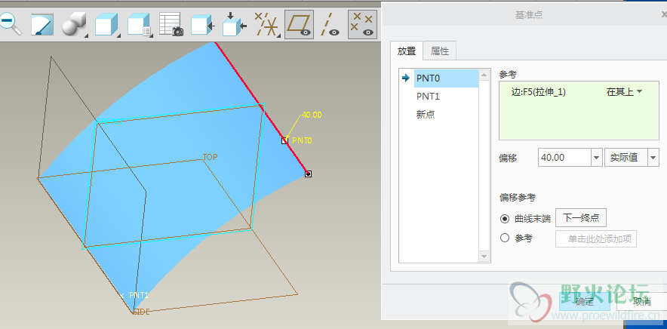Toggle datum point display
Viewport: 667px width, 329px height.
[362, 24]
